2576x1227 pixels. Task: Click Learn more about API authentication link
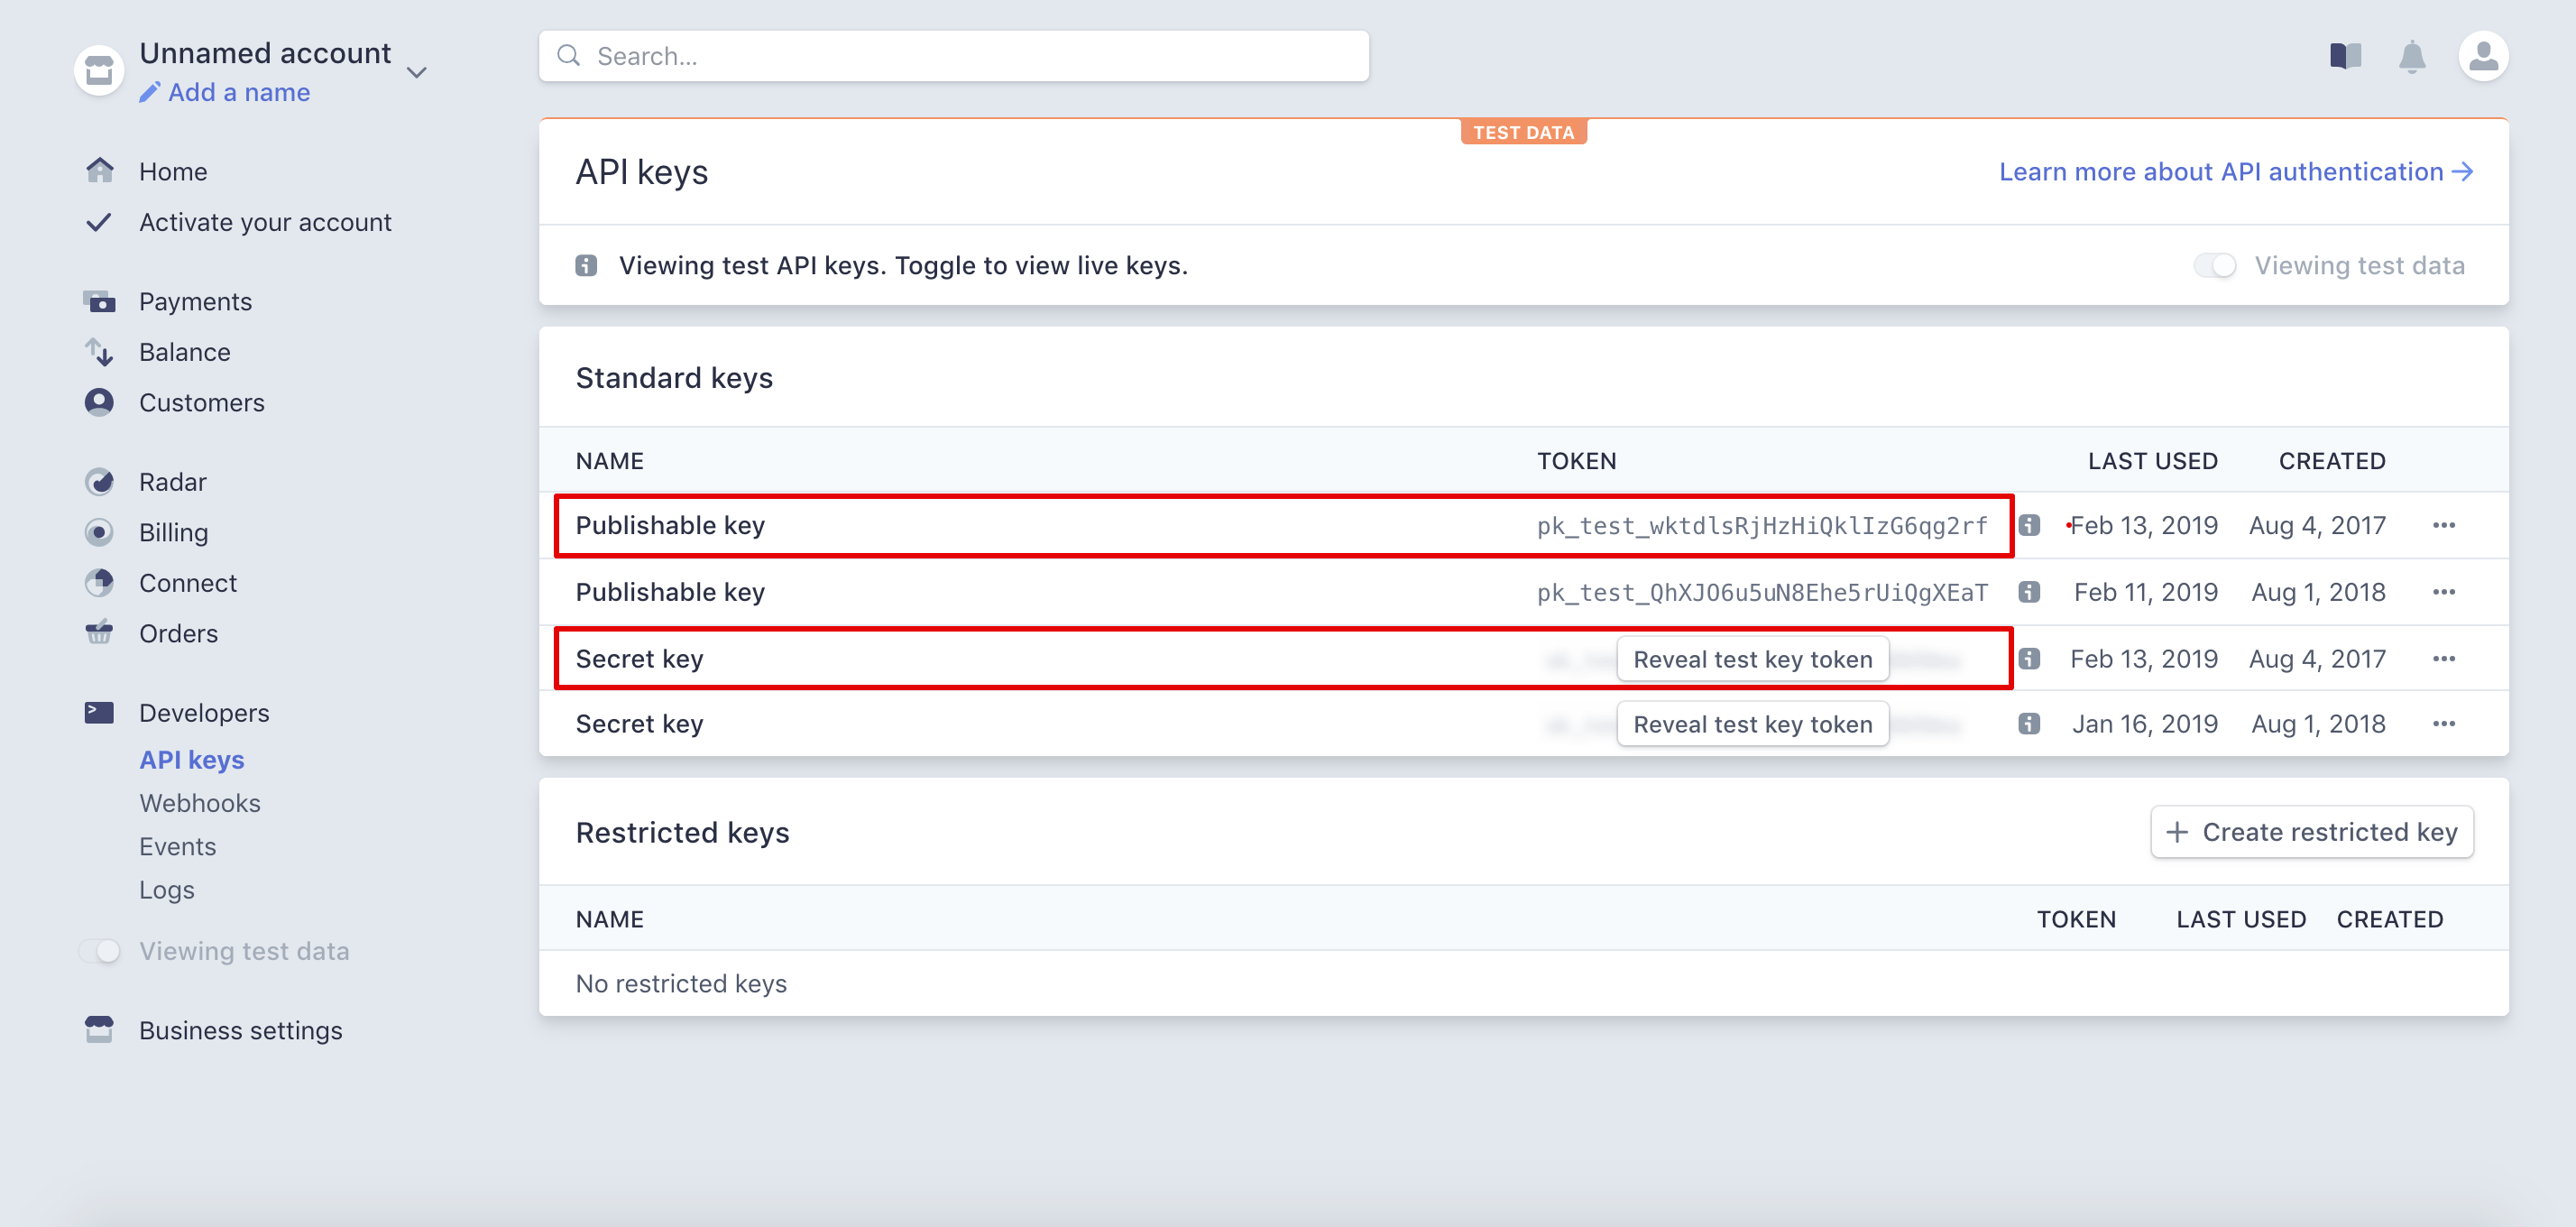coord(2236,172)
